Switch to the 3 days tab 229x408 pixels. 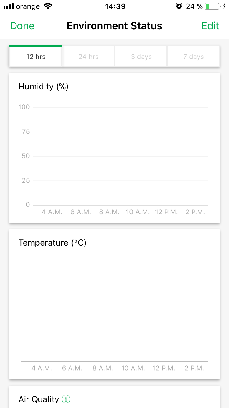click(141, 57)
